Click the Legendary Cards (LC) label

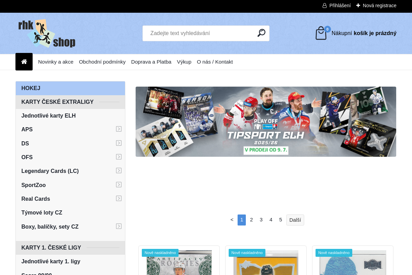(50, 171)
